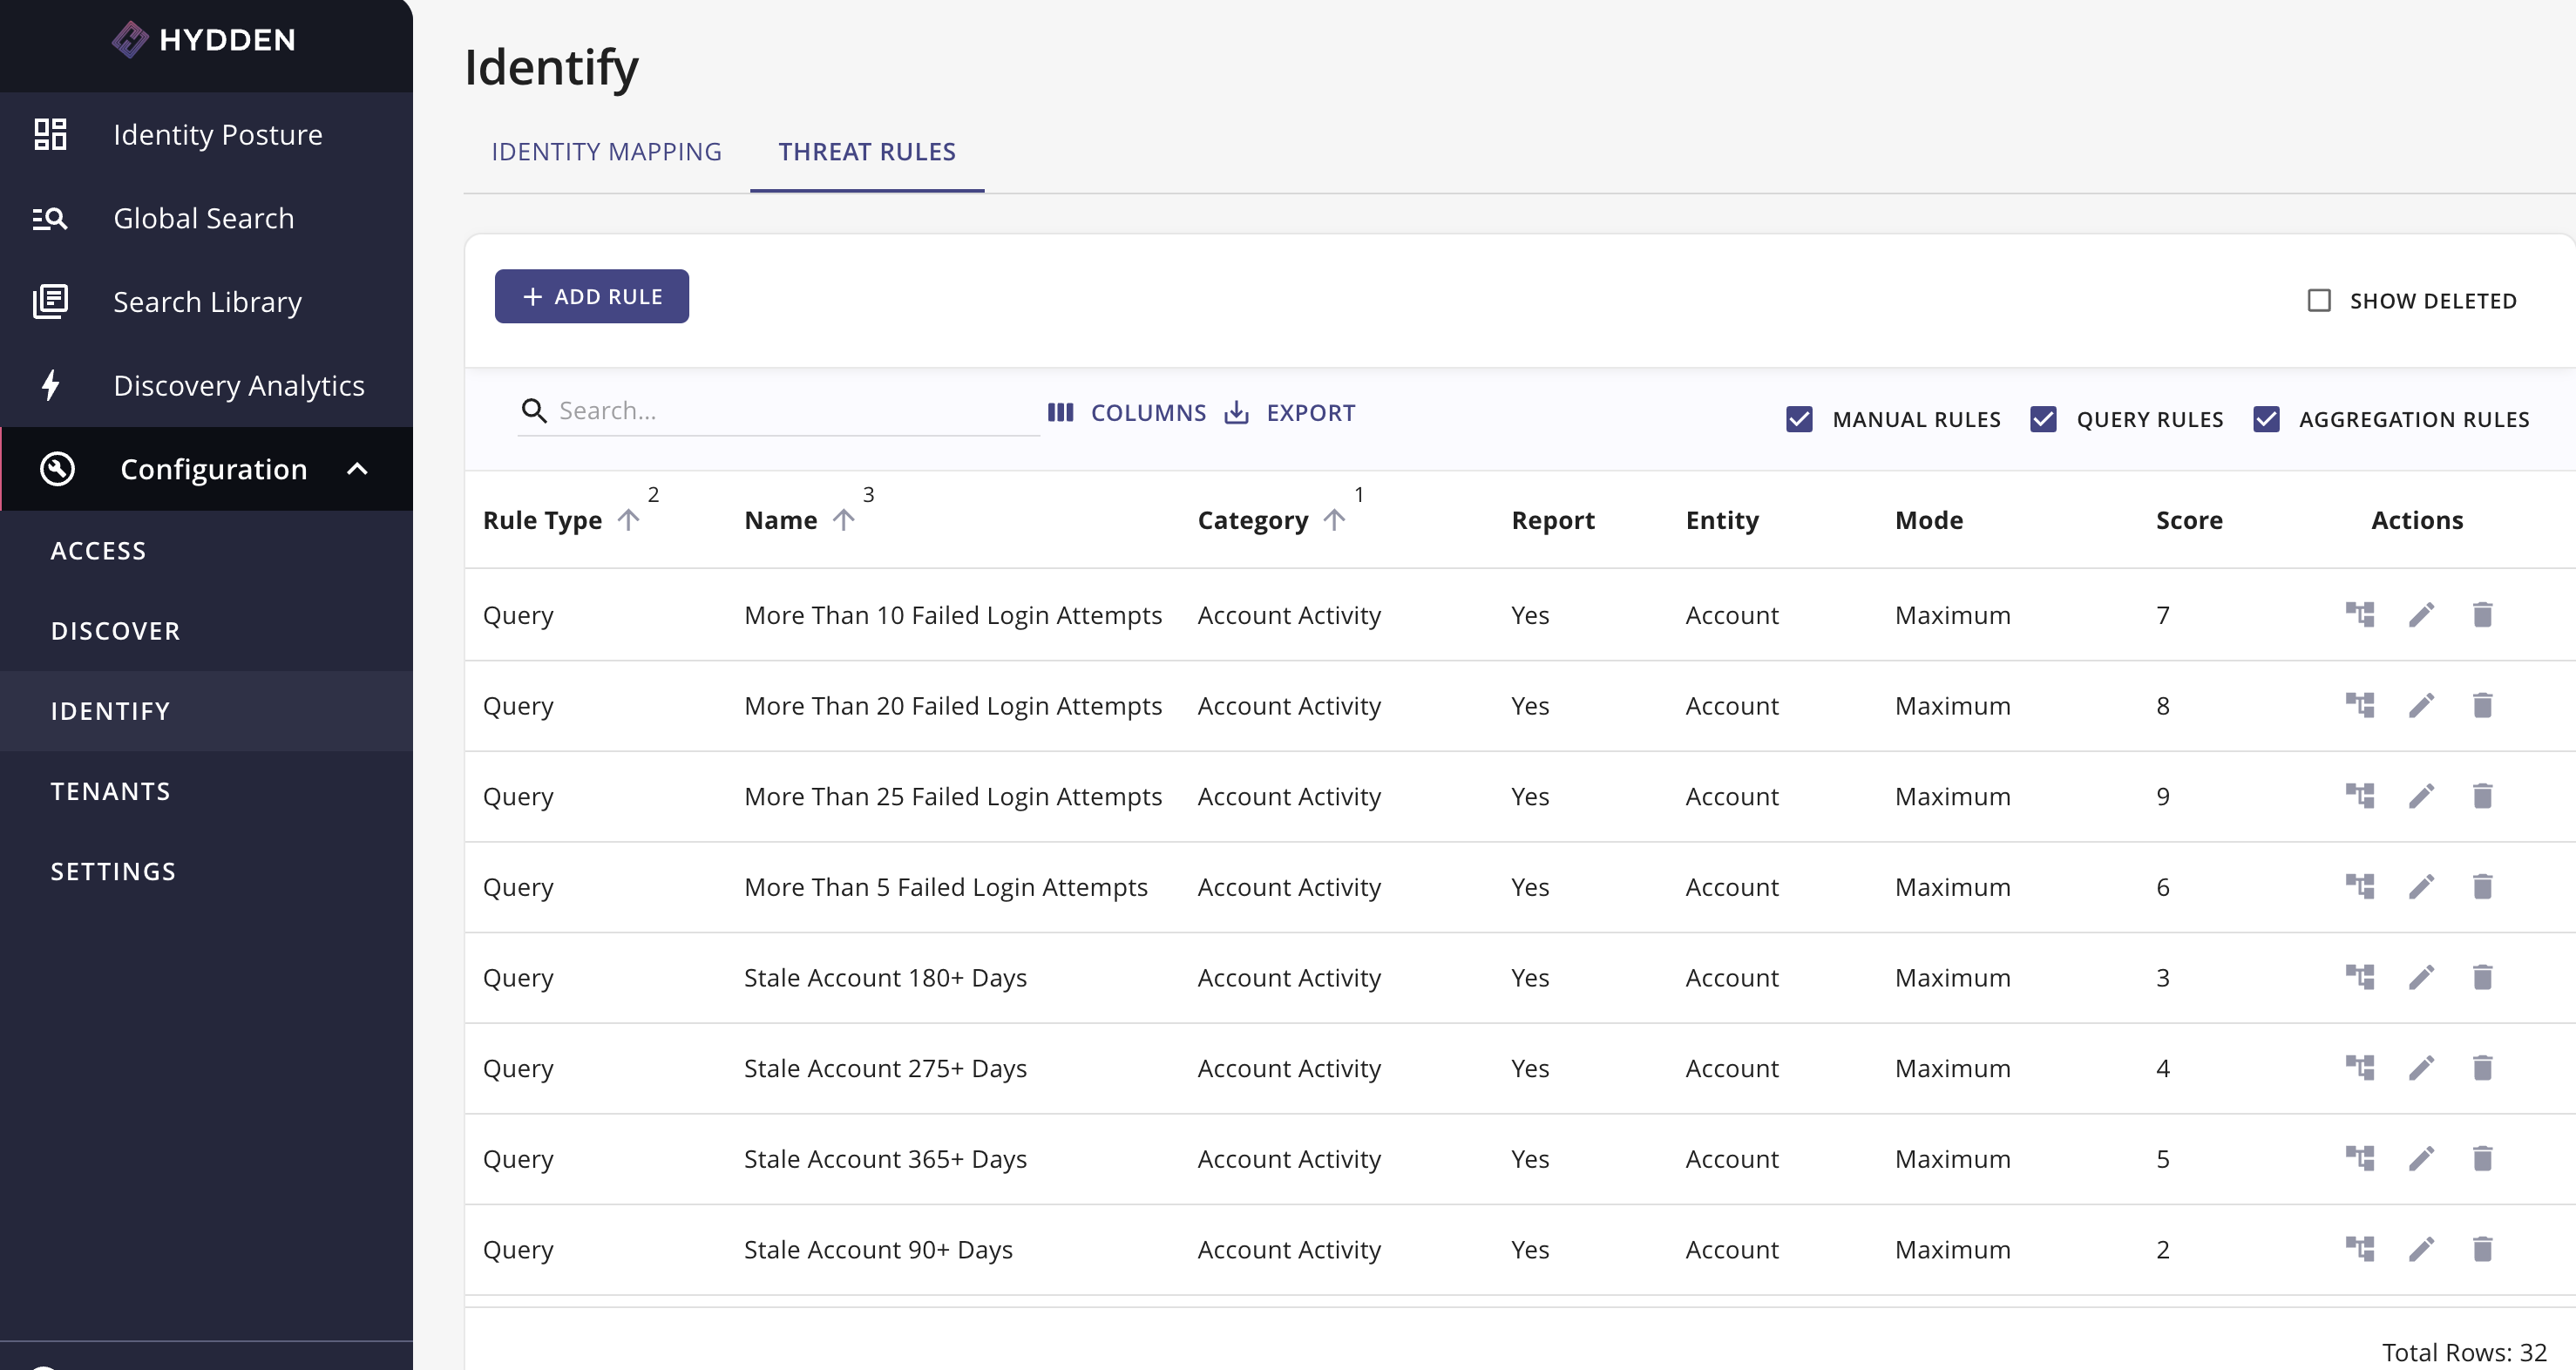Open hierarchy icon for More Than 10 Failed Login Attempts
The width and height of the screenshot is (2576, 1370).
[x=2360, y=614]
